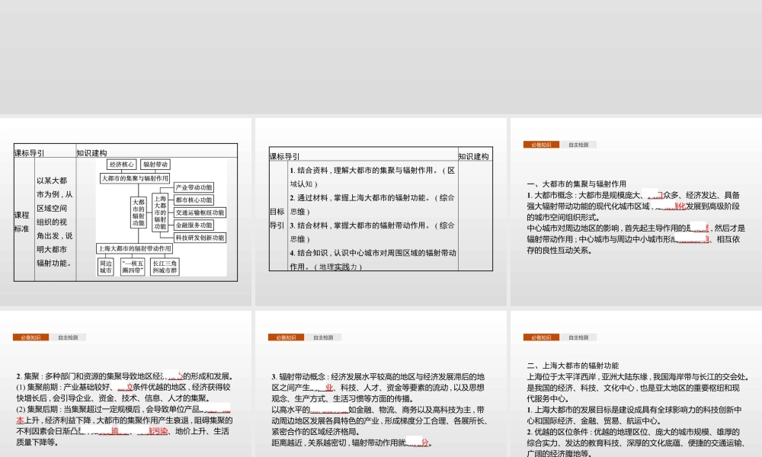
Task: Switch to the 自主检测 tab on top-right slide
Action: 578,144
